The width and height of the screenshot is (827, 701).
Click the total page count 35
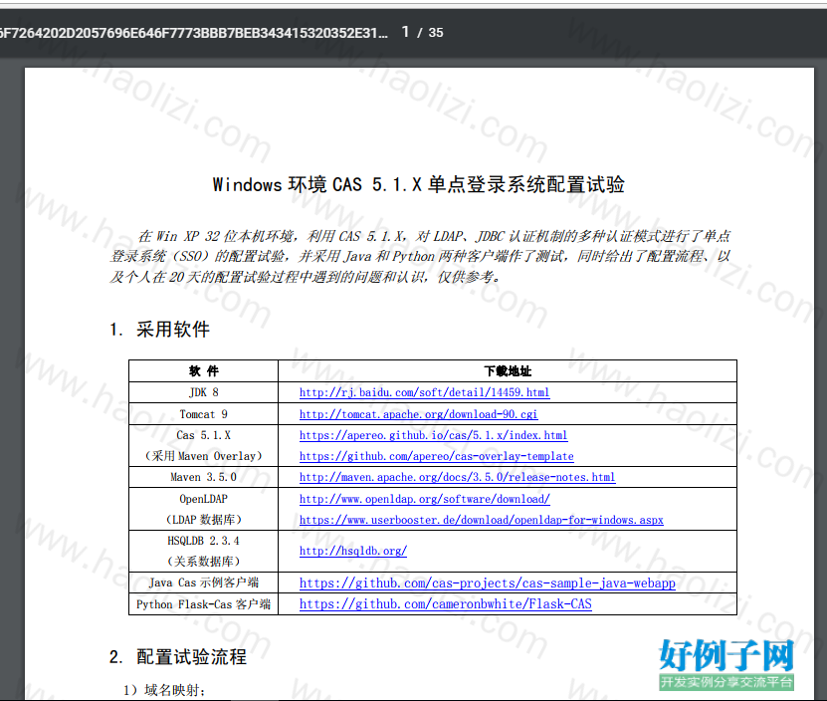[436, 33]
